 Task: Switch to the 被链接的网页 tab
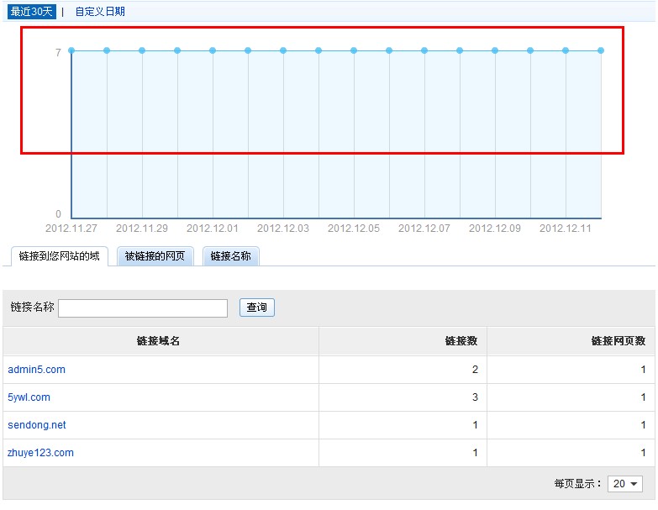(155, 256)
